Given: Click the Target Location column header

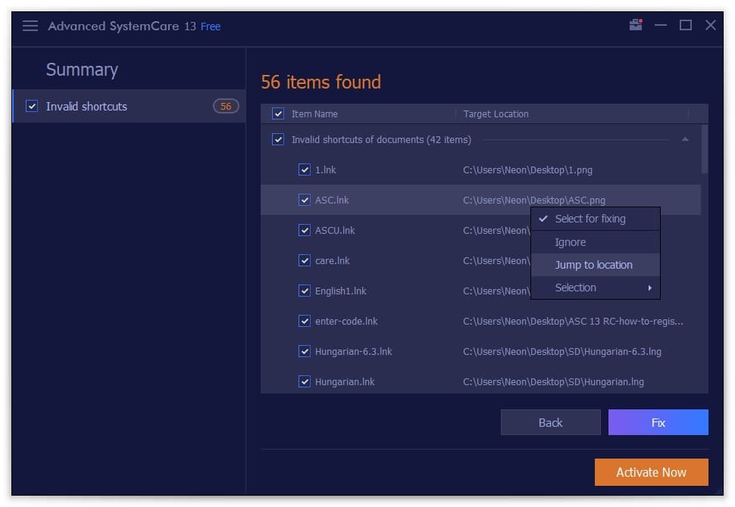Looking at the screenshot, I should click(x=496, y=114).
